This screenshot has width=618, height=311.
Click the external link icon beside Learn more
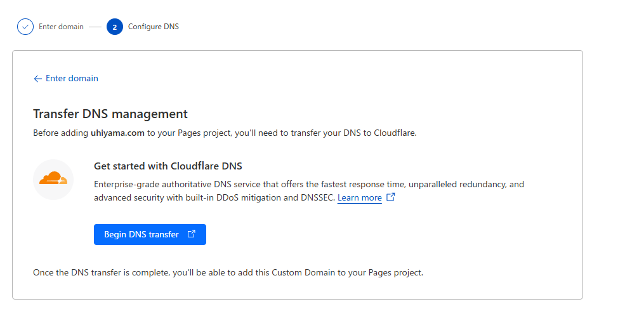click(x=391, y=197)
